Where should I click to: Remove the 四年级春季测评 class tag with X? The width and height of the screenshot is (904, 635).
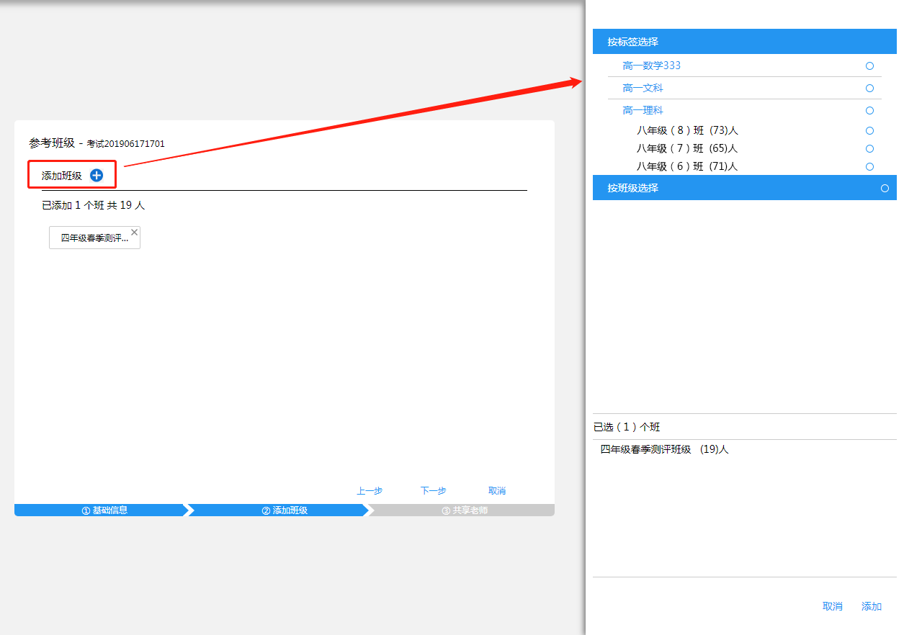click(134, 233)
